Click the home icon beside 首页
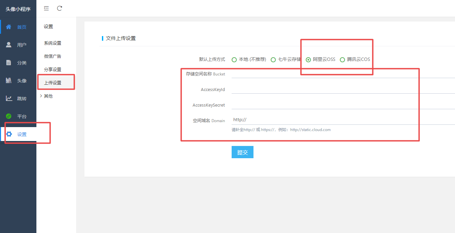The height and width of the screenshot is (233, 455). pyautogui.click(x=9, y=27)
